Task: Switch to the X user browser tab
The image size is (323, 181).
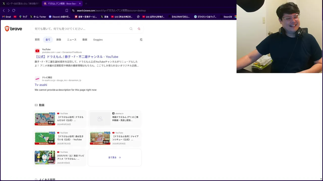Action: [x=21, y=4]
